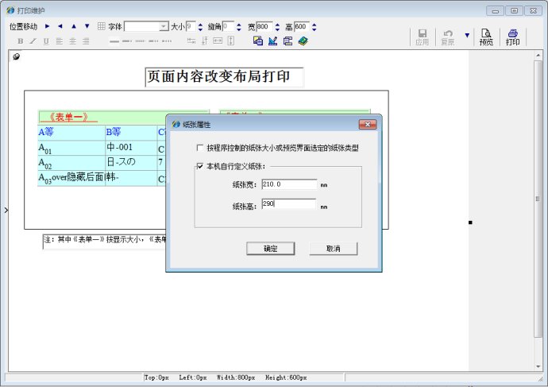Click the 高 height value field
The height and width of the screenshot is (387, 548).
pyautogui.click(x=300, y=26)
